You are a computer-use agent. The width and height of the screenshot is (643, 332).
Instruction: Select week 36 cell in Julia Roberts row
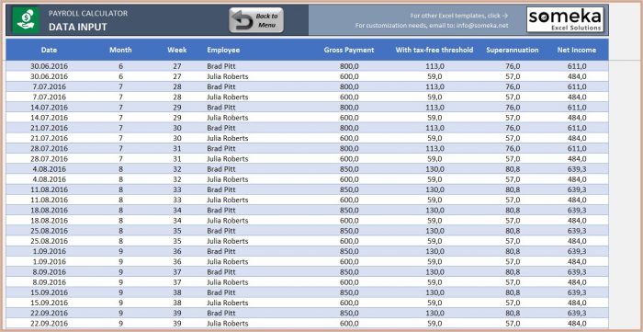click(176, 261)
